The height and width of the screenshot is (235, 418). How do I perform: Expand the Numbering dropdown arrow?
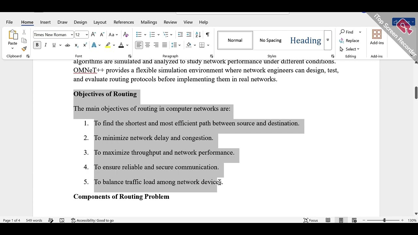click(x=158, y=35)
